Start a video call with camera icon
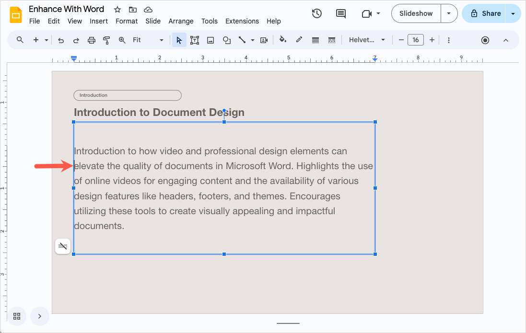This screenshot has width=526, height=333. tap(367, 13)
